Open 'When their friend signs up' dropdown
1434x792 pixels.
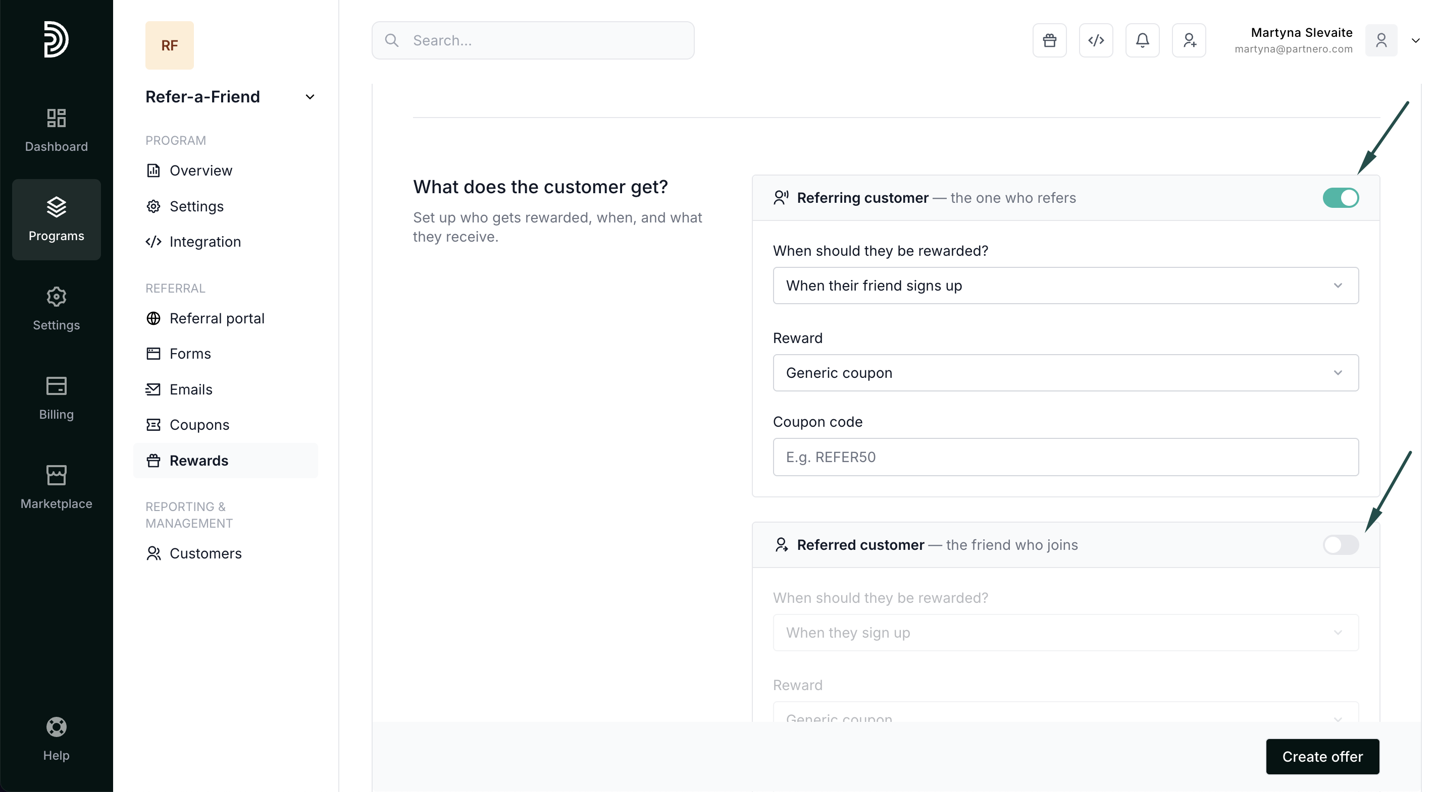click(1065, 286)
